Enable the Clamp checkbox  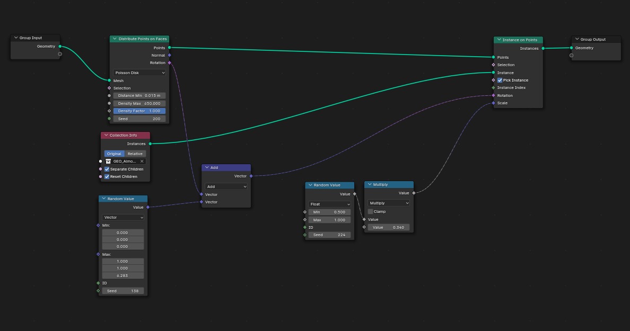point(371,211)
